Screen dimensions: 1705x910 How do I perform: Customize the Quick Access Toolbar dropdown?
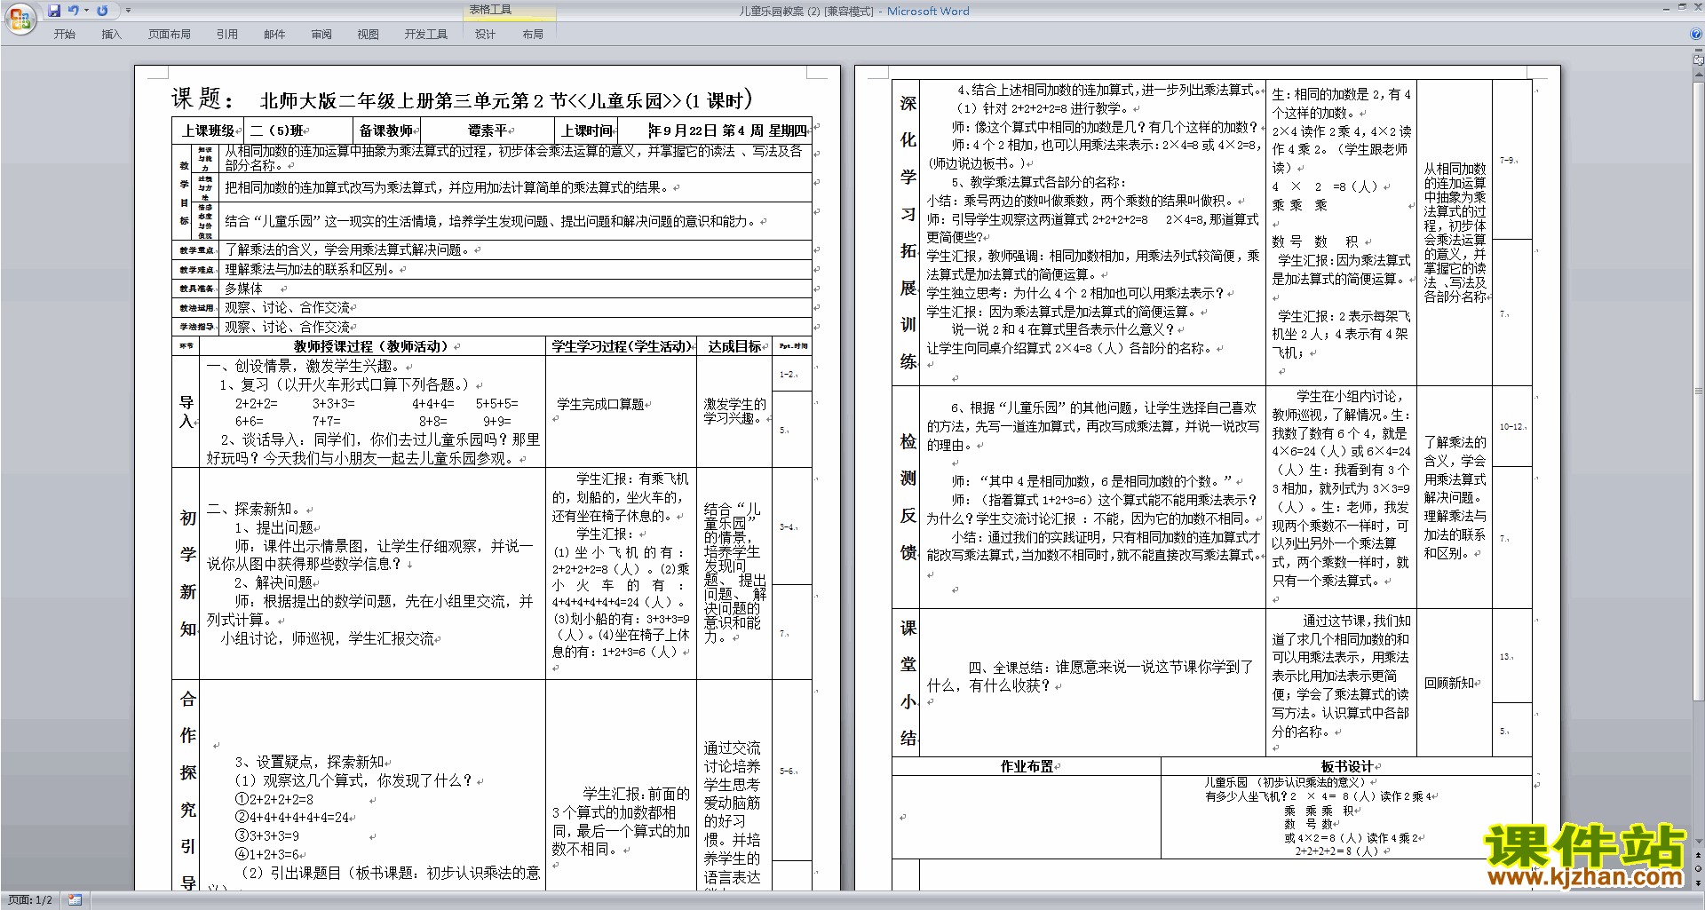(128, 11)
